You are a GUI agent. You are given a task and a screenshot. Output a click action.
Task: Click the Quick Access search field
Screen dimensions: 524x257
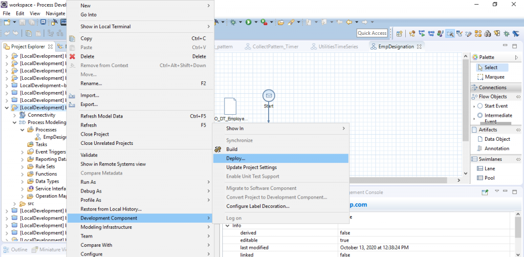point(372,33)
